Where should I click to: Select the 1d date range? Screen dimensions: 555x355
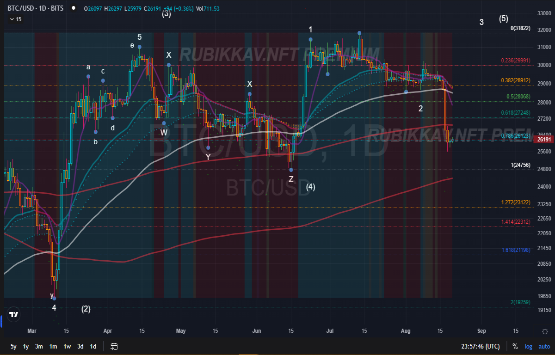pyautogui.click(x=93, y=346)
